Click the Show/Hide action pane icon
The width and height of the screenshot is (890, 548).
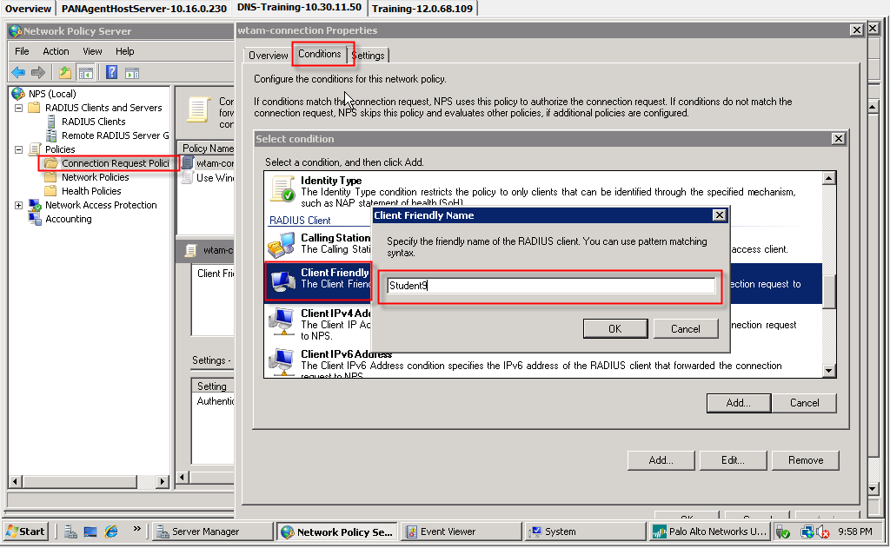132,73
